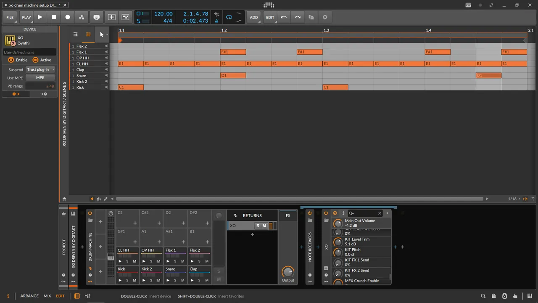Screen dimensions: 538x303
Task: Click the FX tab in Drum Machine
Action: point(288,216)
